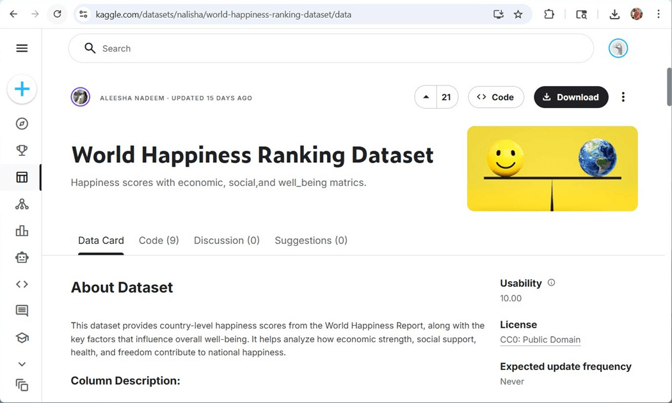This screenshot has width=672, height=403.
Task: Open Models icon in sidebar
Action: click(22, 204)
